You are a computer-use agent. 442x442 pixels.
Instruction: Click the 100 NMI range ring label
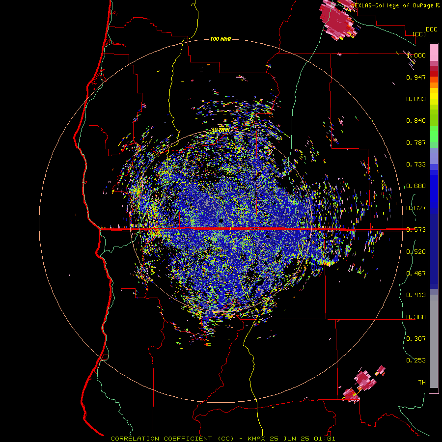(221, 39)
